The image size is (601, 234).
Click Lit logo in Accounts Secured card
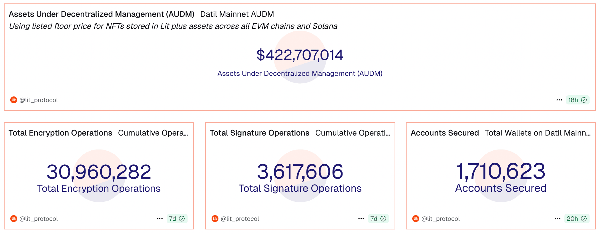(x=415, y=219)
